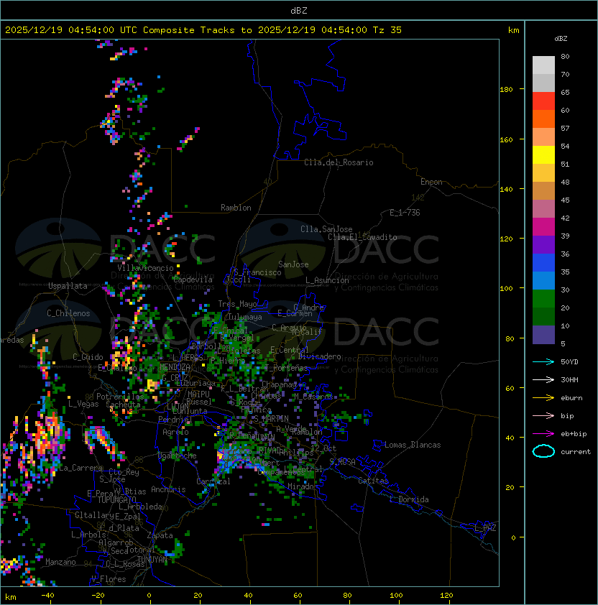Click the La_Carrera map label
The image size is (598, 605).
[81, 468]
